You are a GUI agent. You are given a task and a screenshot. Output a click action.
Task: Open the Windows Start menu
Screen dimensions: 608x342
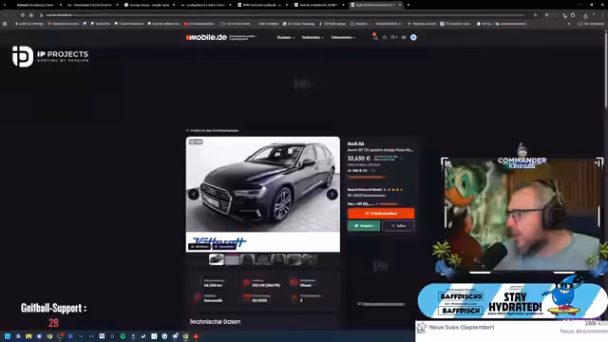(x=8, y=336)
